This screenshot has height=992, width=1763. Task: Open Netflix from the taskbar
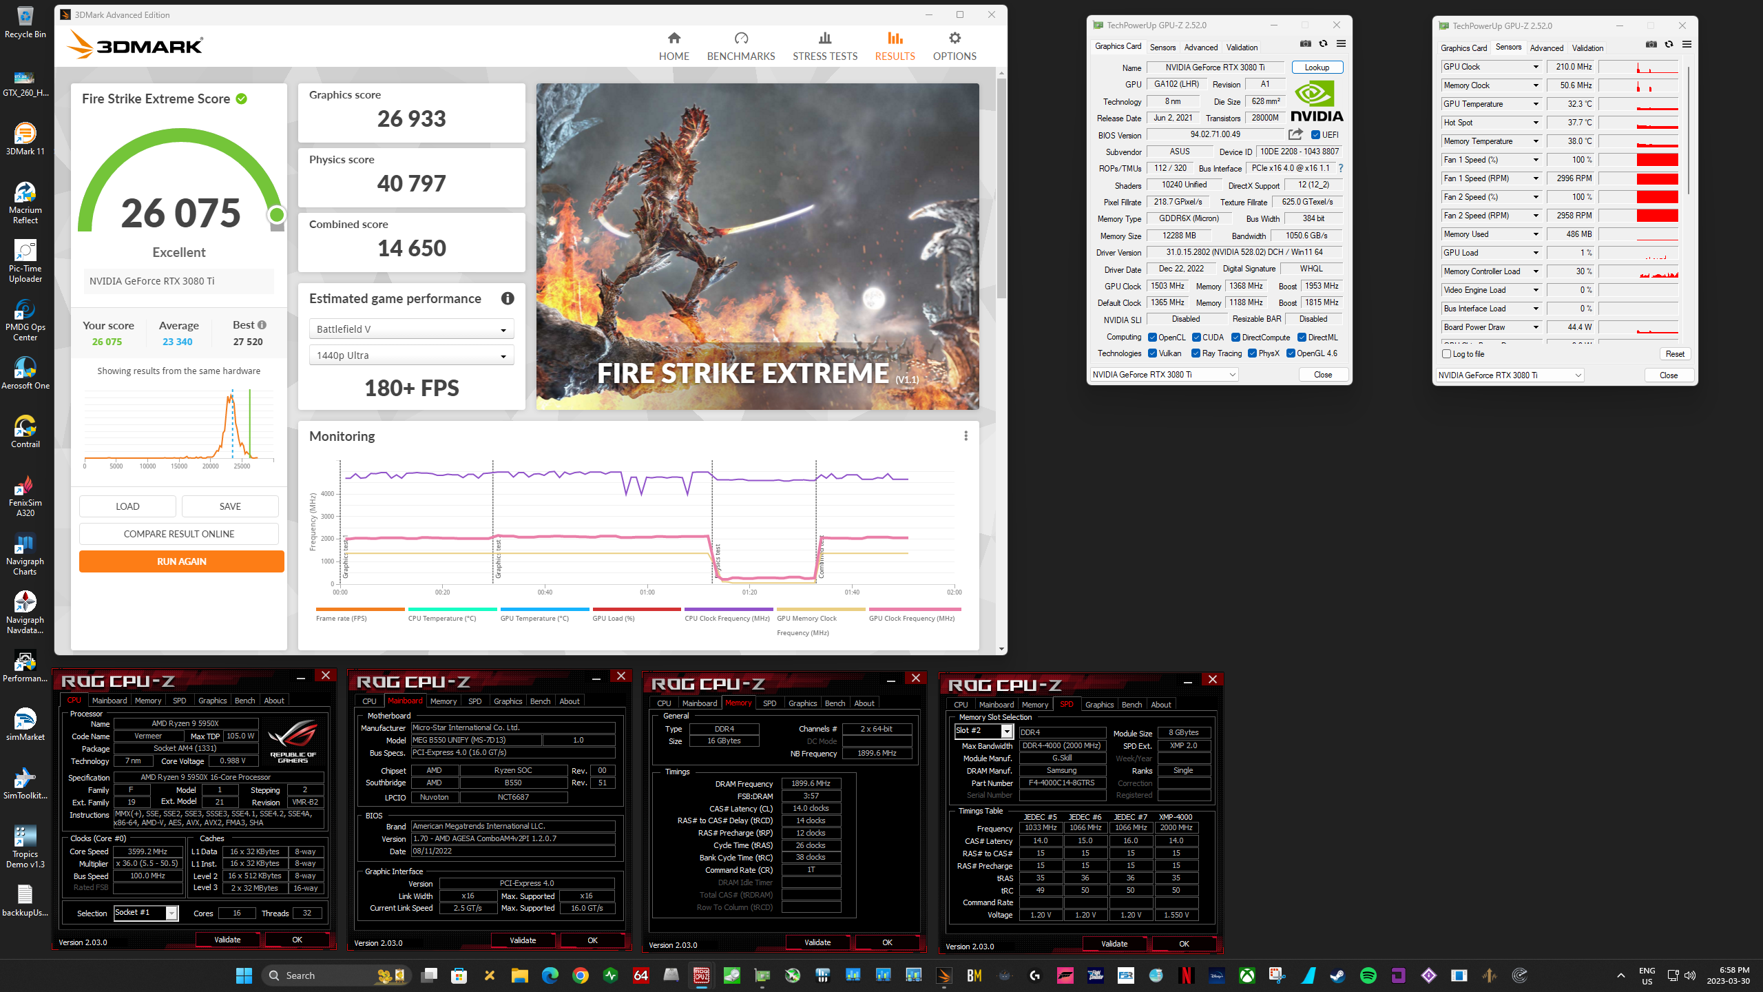click(x=1186, y=975)
